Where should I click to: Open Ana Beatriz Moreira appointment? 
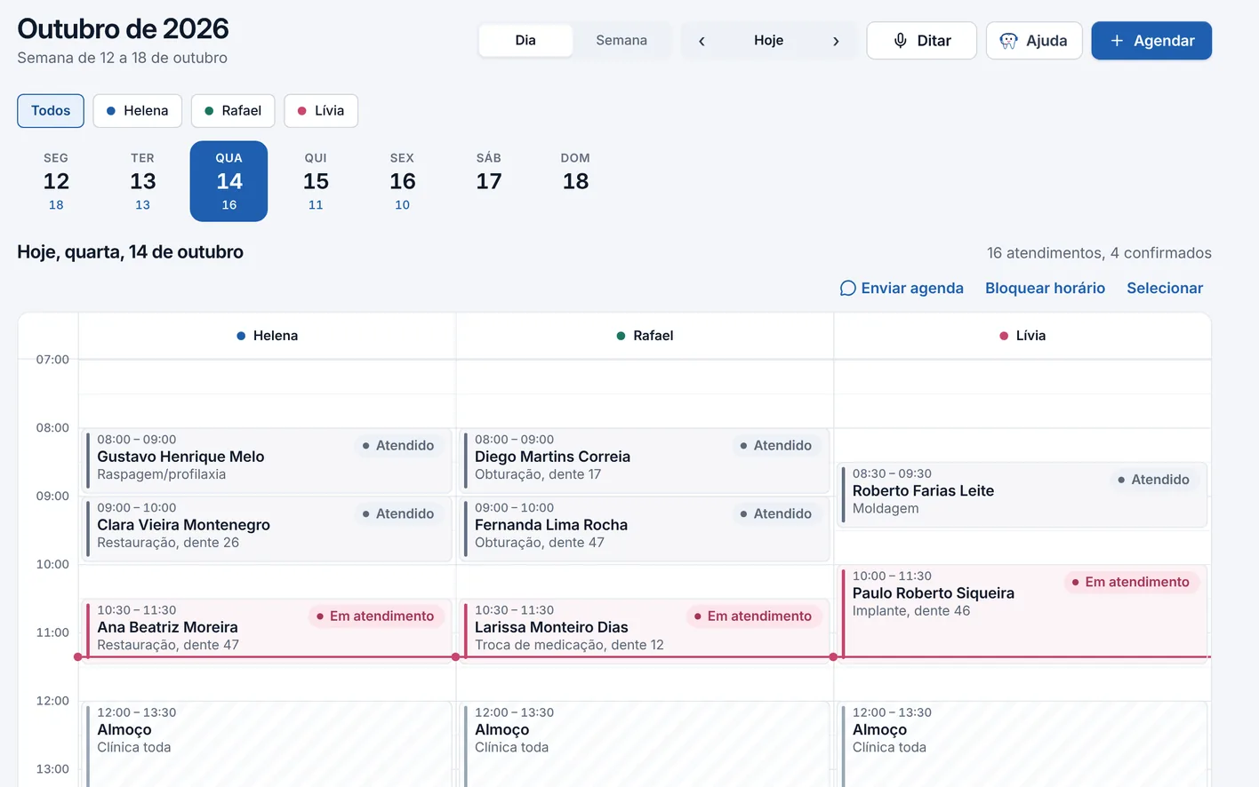pyautogui.click(x=267, y=629)
